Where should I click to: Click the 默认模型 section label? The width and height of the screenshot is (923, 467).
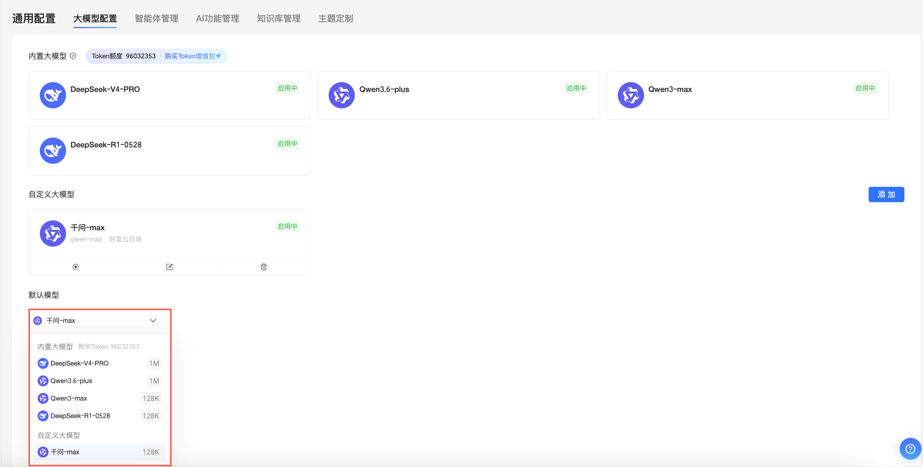click(x=44, y=295)
